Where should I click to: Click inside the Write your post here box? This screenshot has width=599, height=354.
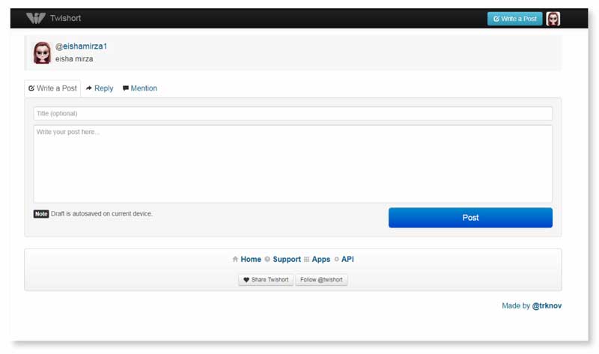[x=293, y=163]
